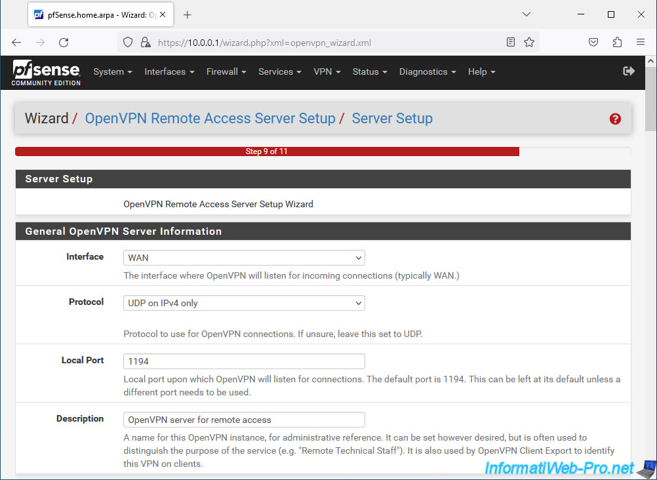
Task: Click the tracking protection shield icon
Action: [128, 43]
